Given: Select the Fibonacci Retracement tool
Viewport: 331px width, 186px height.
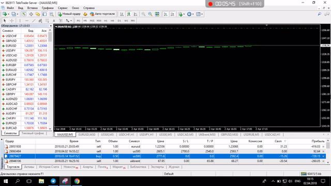Looking at the screenshot, I should coord(47,21).
